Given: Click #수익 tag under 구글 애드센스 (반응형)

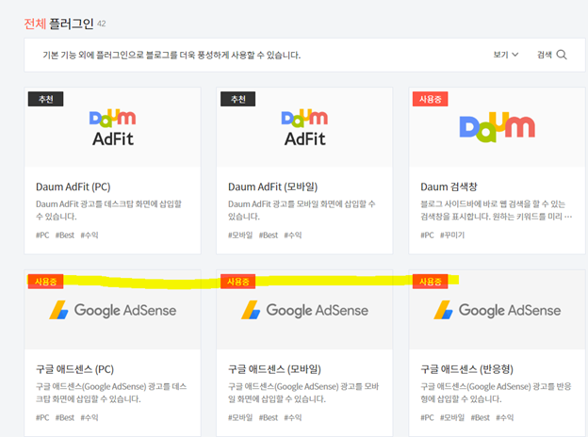Looking at the screenshot, I should pos(505,417).
